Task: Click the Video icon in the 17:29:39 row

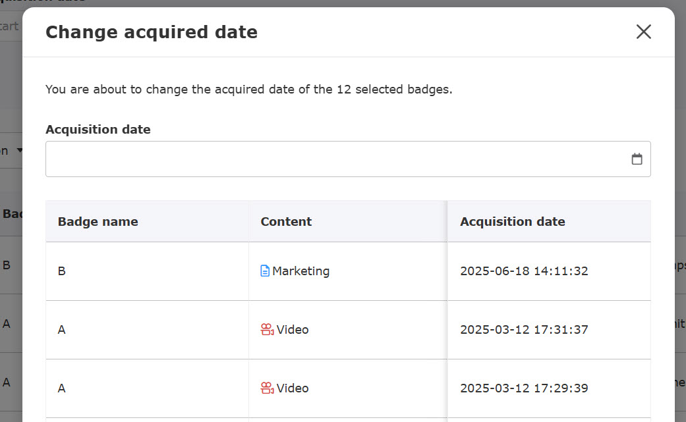Action: coord(267,388)
